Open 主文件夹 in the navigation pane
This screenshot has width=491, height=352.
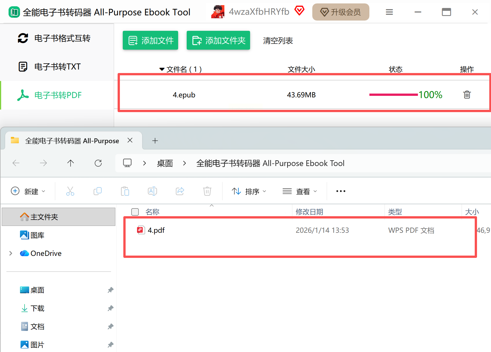pyautogui.click(x=59, y=217)
